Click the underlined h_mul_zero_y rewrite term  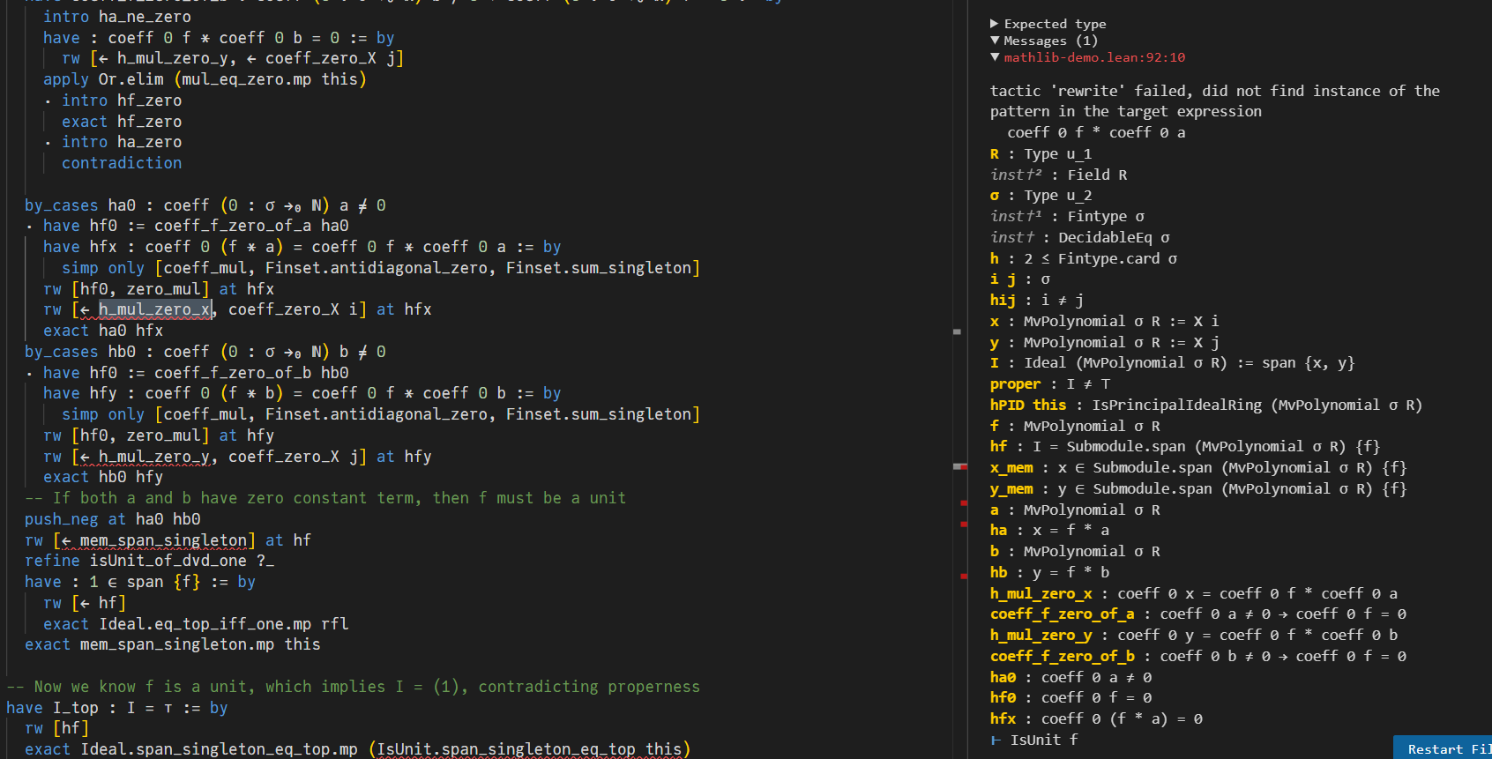153,457
